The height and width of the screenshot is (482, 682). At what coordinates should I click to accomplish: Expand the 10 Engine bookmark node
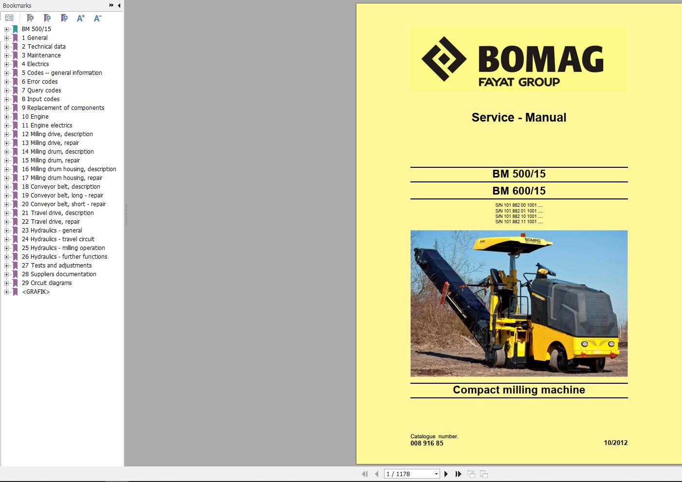(6, 117)
